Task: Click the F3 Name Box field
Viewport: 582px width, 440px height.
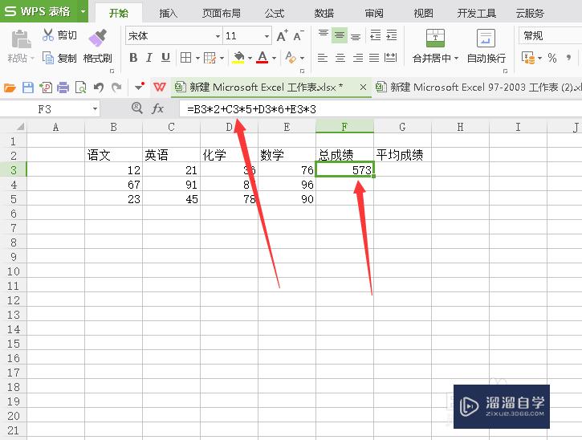Action: pos(45,109)
